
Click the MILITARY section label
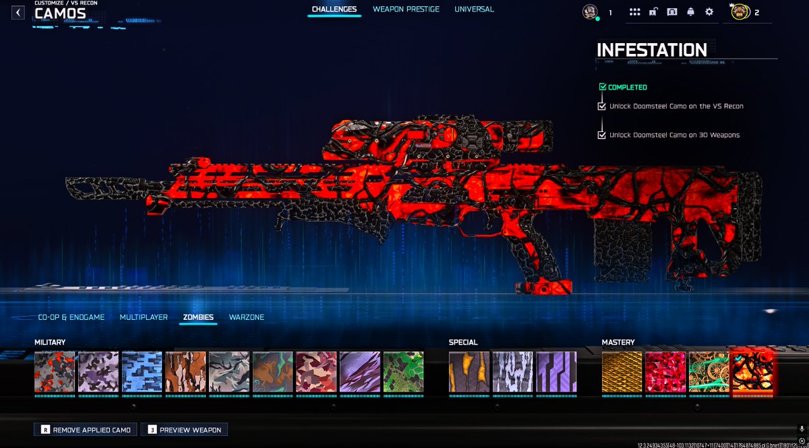[50, 342]
